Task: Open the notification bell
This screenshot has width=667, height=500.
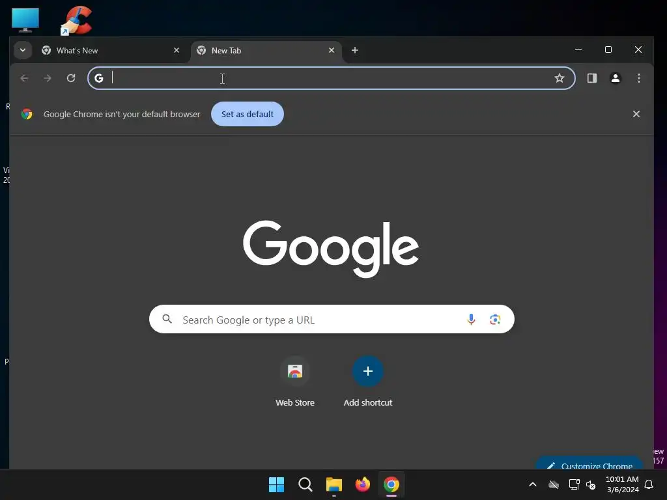Action: pyautogui.click(x=649, y=484)
